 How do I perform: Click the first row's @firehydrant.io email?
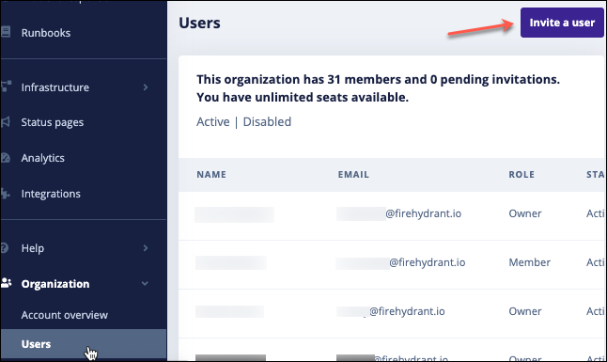point(423,213)
